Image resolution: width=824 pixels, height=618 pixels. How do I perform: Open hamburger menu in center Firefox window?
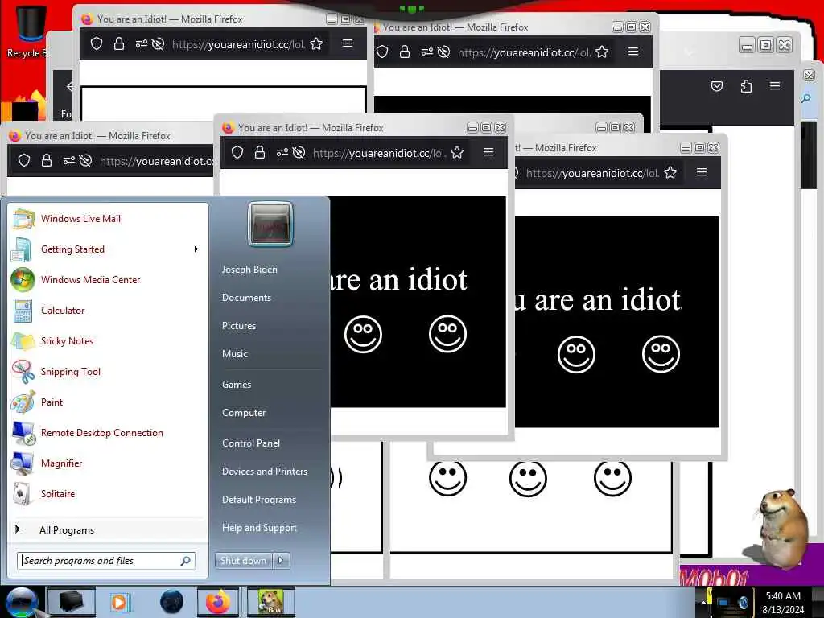[x=488, y=152]
